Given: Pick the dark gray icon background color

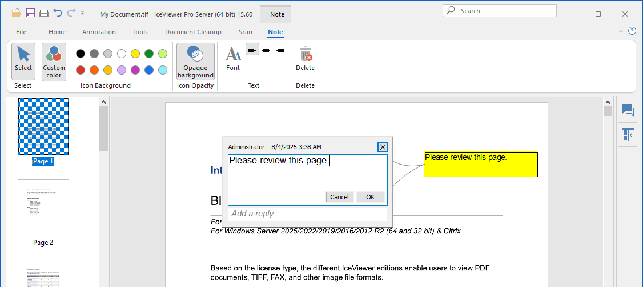Looking at the screenshot, I should [94, 53].
